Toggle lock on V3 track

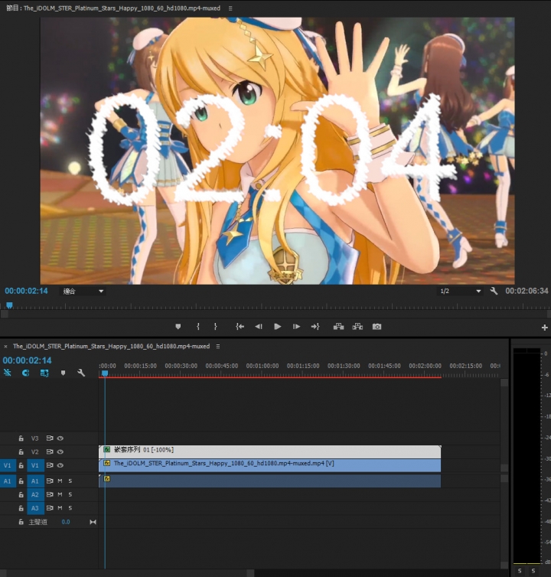click(x=21, y=438)
